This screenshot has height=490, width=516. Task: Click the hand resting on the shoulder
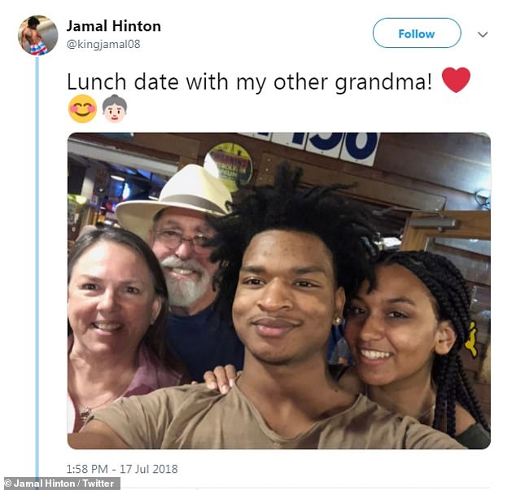click(x=221, y=378)
